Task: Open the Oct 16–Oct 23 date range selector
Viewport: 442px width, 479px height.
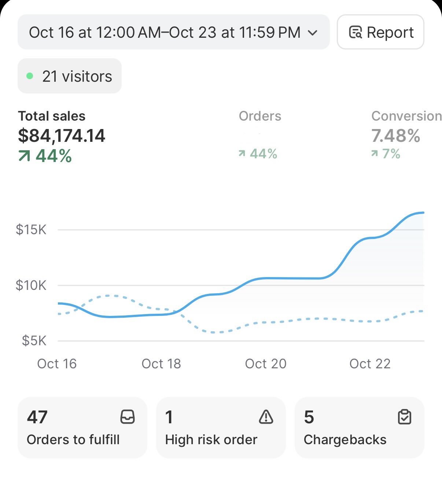Action: 165,32
